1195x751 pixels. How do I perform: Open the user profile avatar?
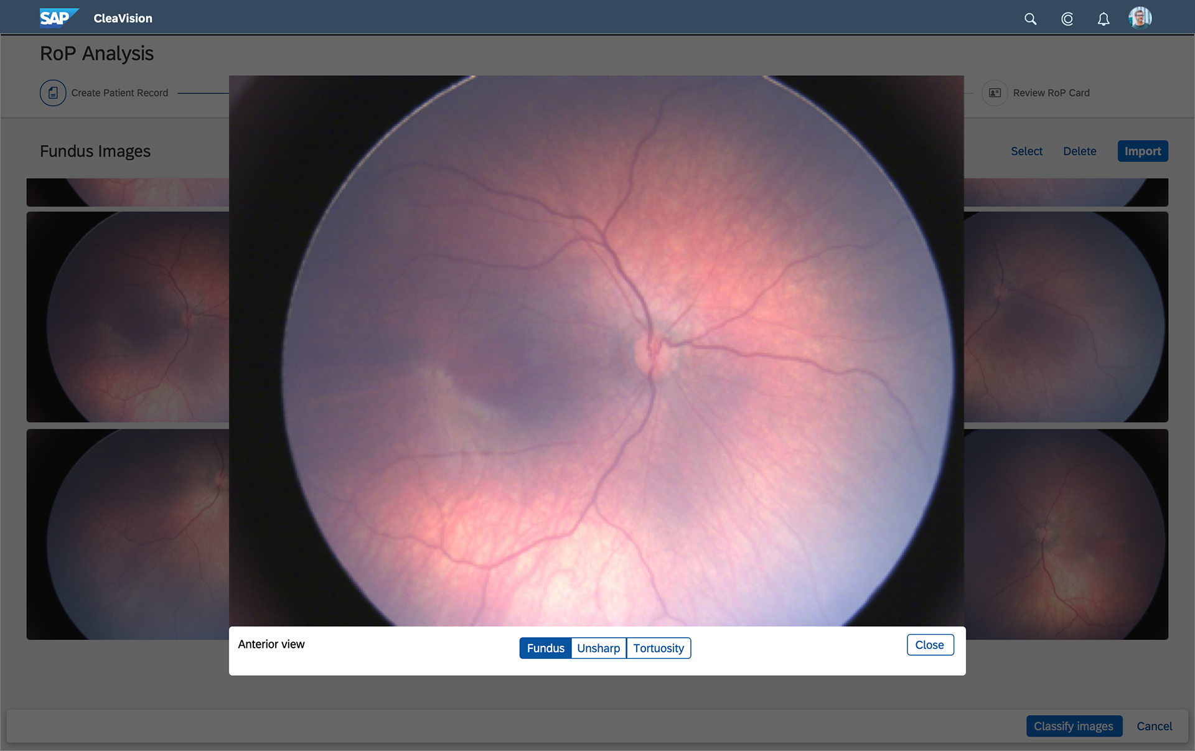[1140, 18]
